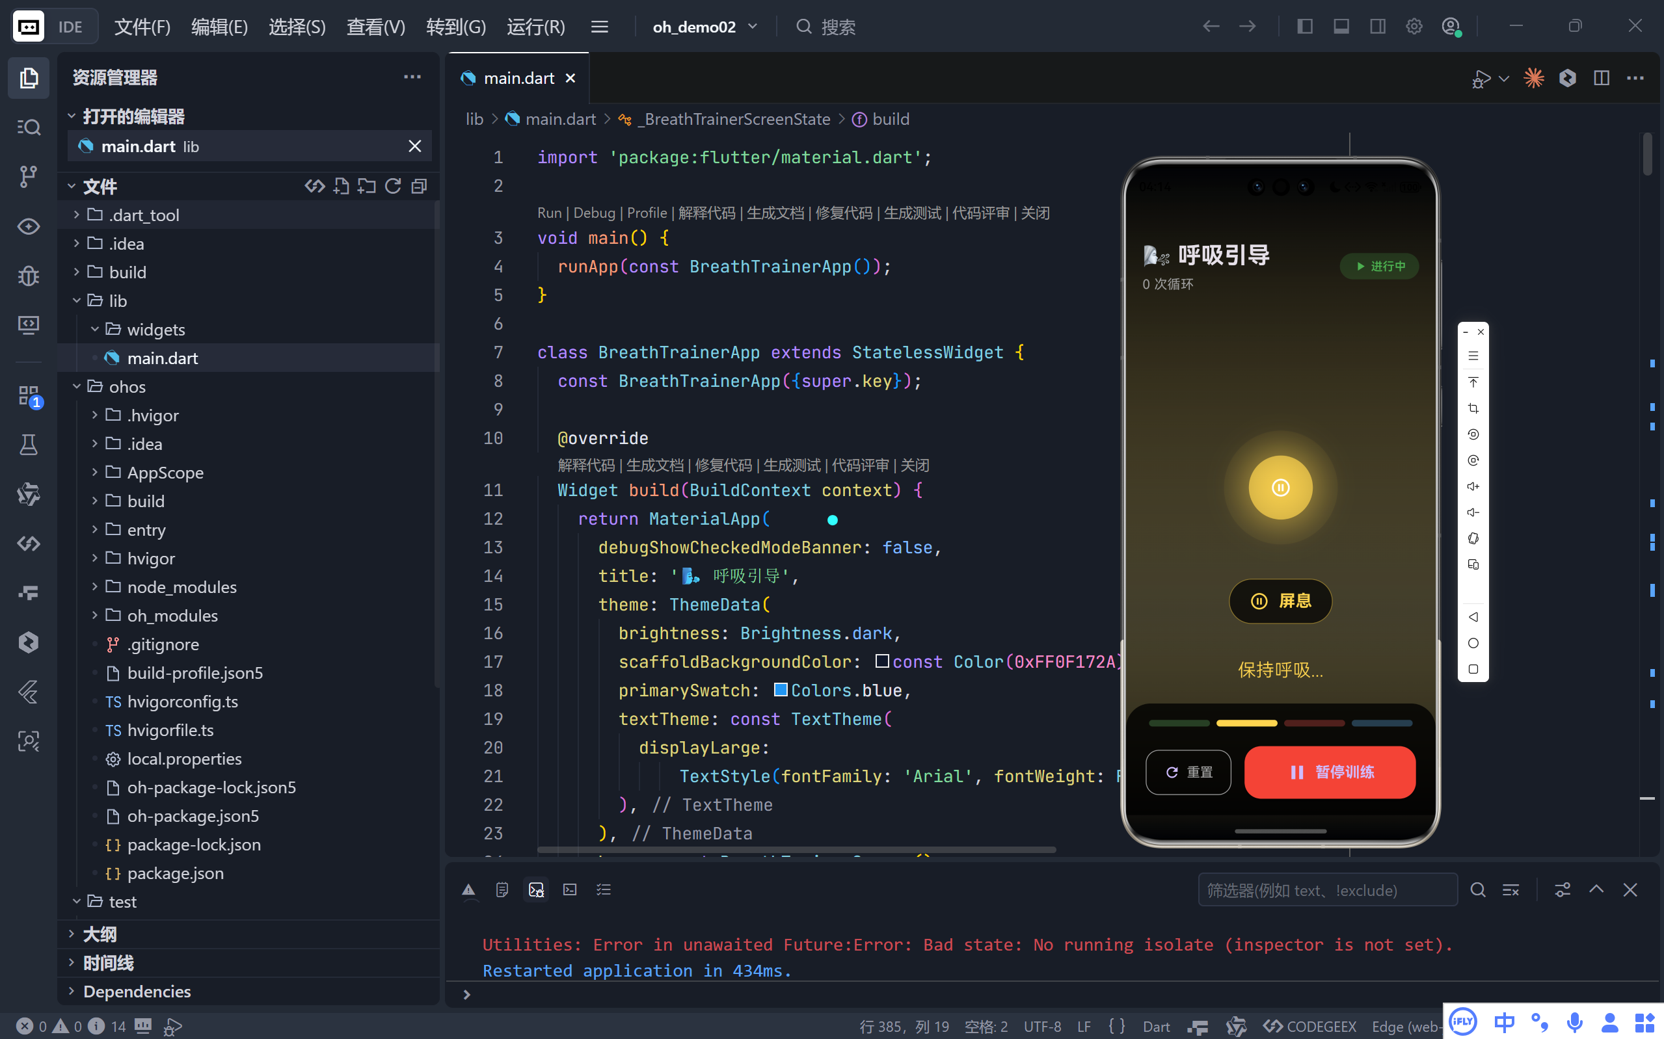The height and width of the screenshot is (1039, 1664).
Task: Click the split editor icon
Action: [x=1602, y=77]
